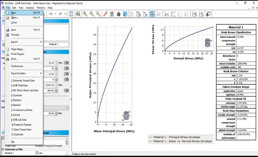Click the GSI value field showing 35
258x157 pixels.
[x=49, y=68]
